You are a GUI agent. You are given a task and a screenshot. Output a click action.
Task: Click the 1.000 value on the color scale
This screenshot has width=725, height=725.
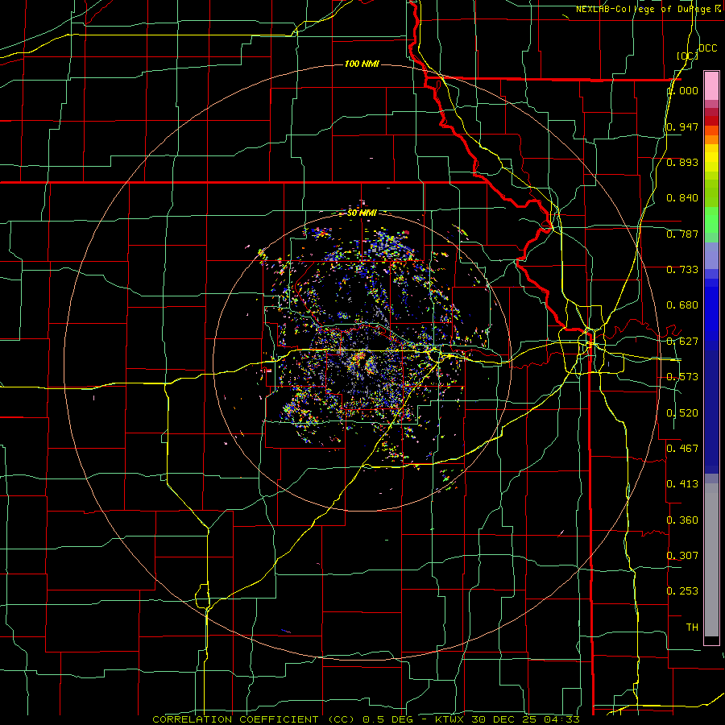682,90
